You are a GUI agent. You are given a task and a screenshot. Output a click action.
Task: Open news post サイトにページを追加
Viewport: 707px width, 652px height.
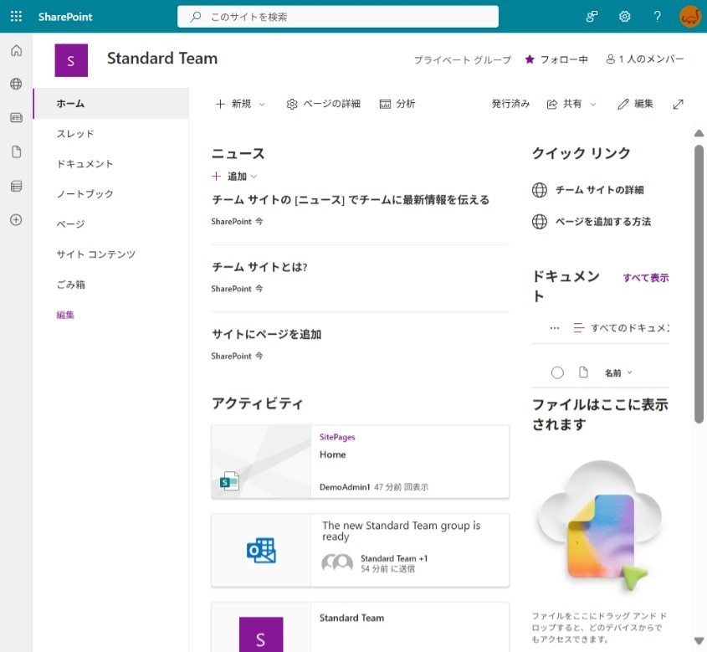[x=266, y=334]
